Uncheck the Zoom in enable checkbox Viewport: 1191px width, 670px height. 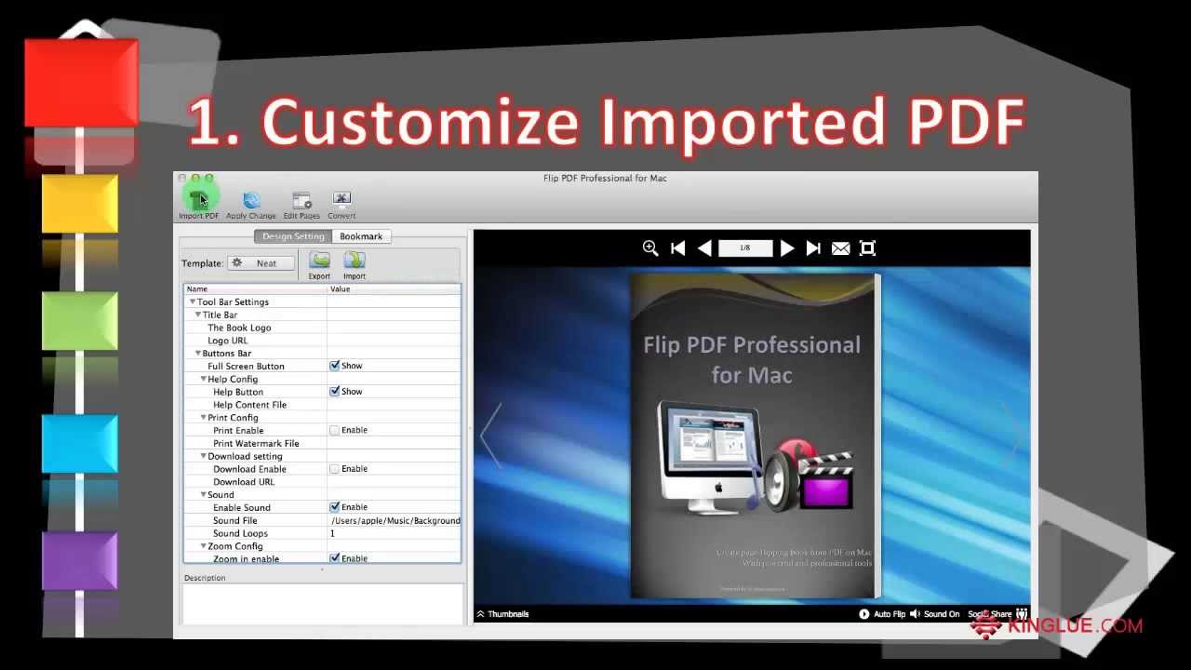334,558
